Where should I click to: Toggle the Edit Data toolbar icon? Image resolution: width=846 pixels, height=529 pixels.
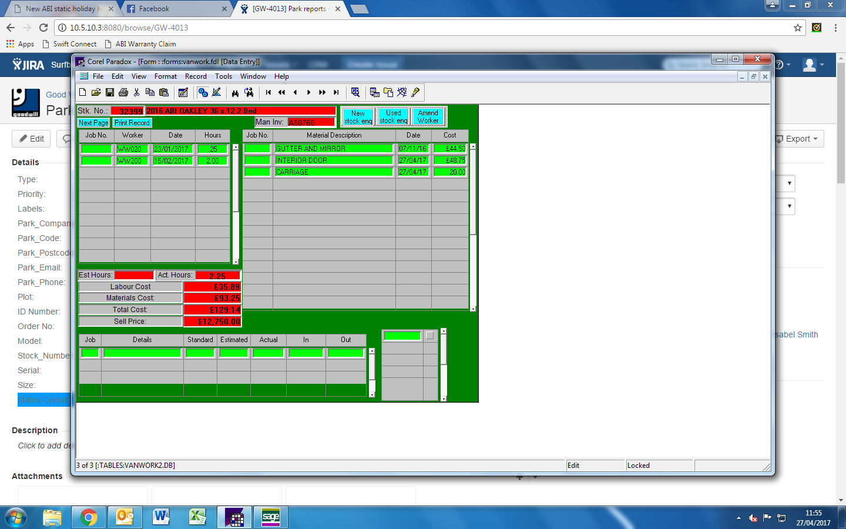click(x=203, y=92)
